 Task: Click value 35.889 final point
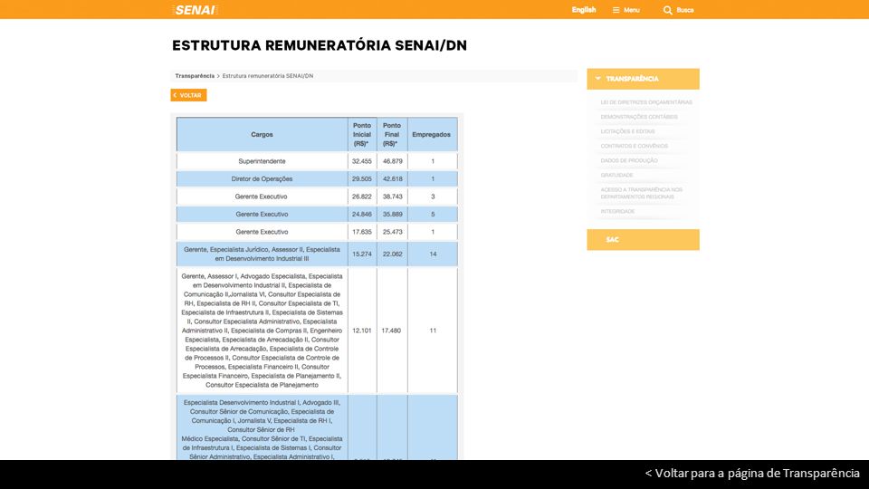pos(392,214)
